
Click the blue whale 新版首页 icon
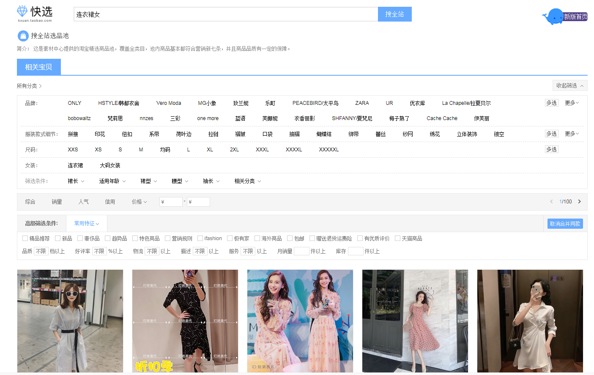coord(565,16)
